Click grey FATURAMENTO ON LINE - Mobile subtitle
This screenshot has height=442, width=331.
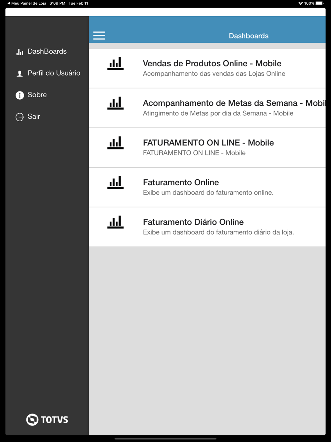tap(194, 153)
